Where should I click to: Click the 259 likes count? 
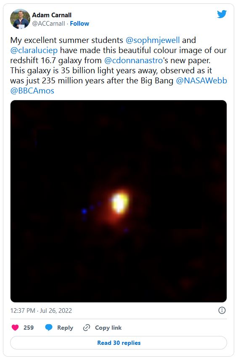point(29,328)
